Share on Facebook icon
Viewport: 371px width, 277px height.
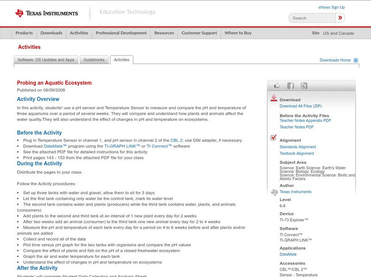[290, 86]
